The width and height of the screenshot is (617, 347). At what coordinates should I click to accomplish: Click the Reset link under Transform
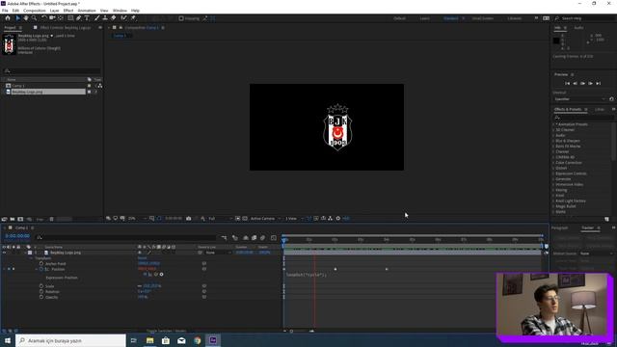[x=142, y=258]
